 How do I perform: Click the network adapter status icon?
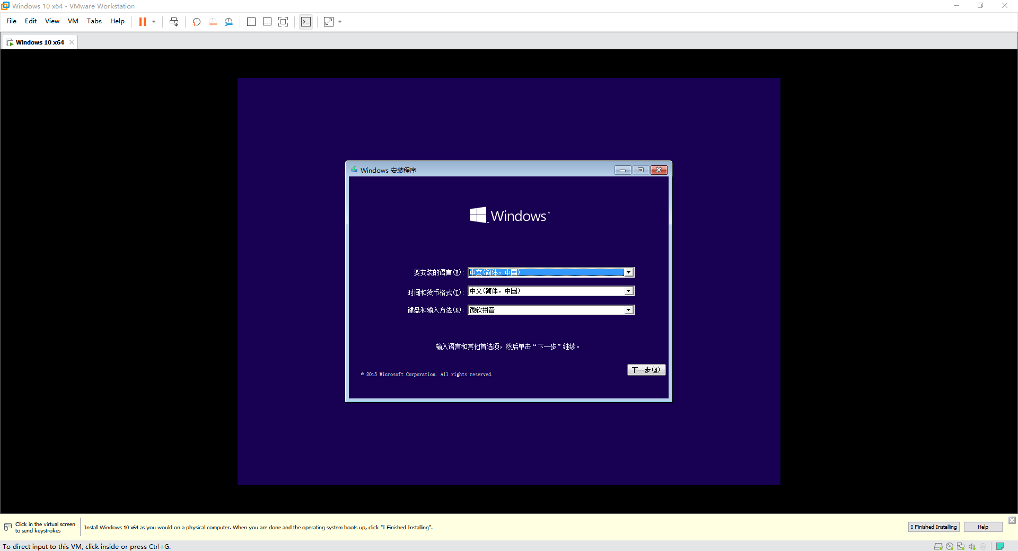click(x=961, y=546)
